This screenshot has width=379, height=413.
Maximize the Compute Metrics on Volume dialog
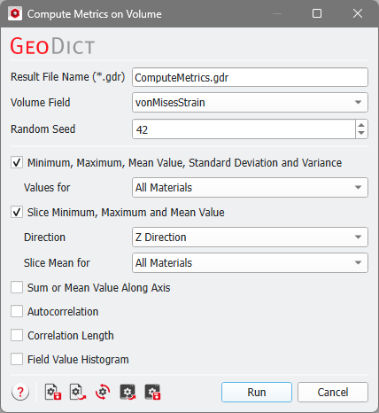point(317,13)
